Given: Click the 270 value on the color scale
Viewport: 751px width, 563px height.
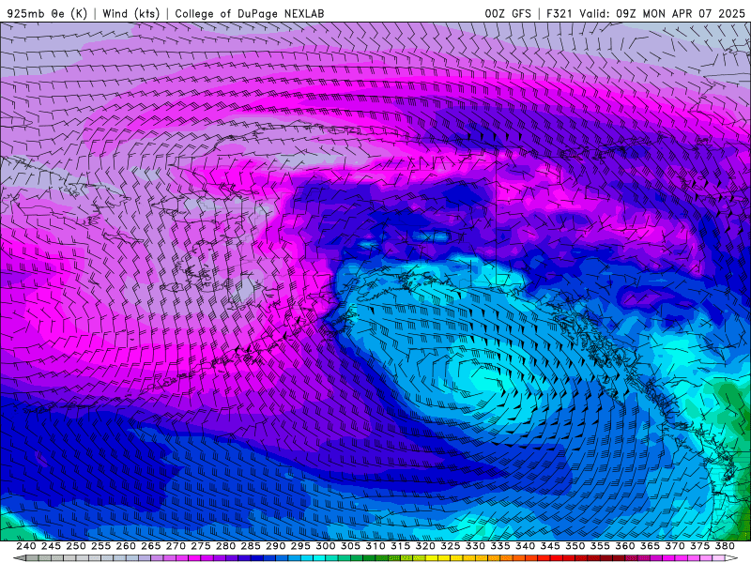Looking at the screenshot, I should [176, 546].
